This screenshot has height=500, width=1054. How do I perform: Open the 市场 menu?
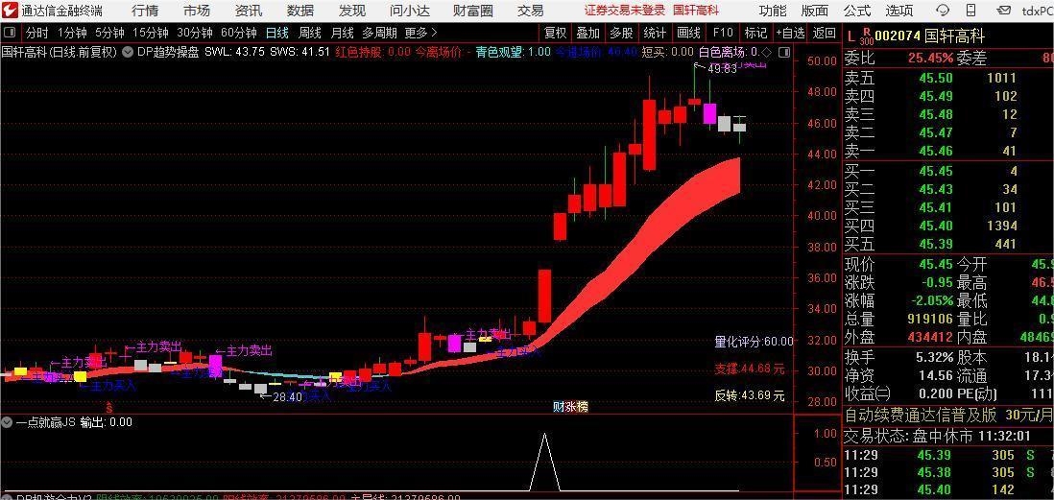[x=196, y=11]
